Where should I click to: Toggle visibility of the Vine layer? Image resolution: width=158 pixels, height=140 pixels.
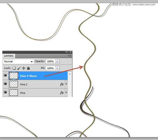pos(6,92)
